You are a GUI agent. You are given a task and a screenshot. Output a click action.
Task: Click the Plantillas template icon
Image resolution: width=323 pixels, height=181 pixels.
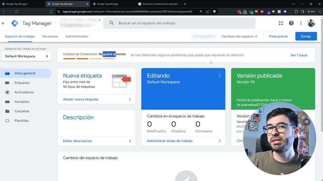click(8, 121)
